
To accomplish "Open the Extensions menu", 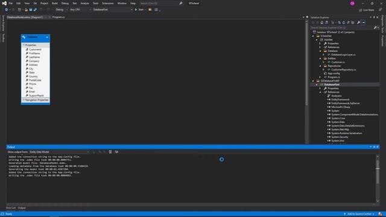I will 108,4.
